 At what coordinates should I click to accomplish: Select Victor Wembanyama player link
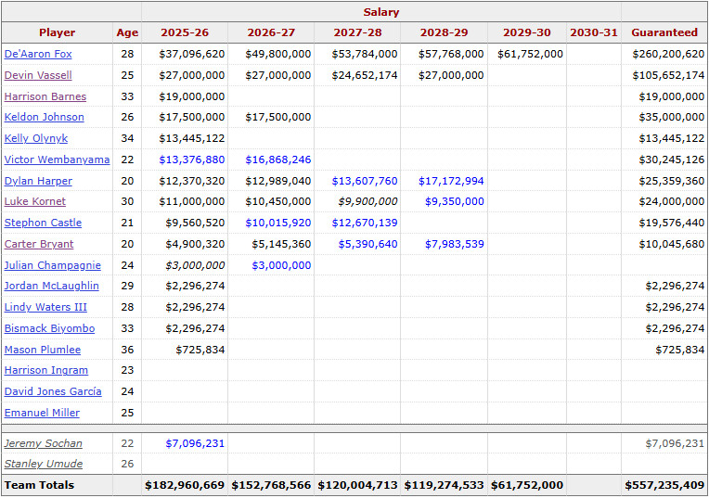(57, 160)
